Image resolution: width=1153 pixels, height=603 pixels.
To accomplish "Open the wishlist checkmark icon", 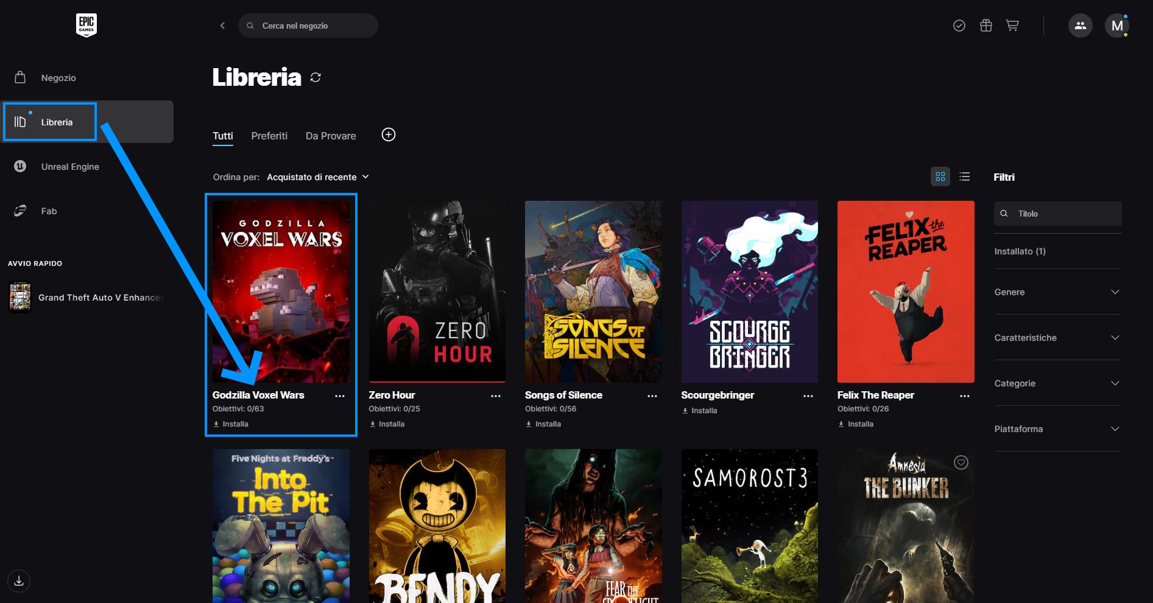I will tap(959, 26).
